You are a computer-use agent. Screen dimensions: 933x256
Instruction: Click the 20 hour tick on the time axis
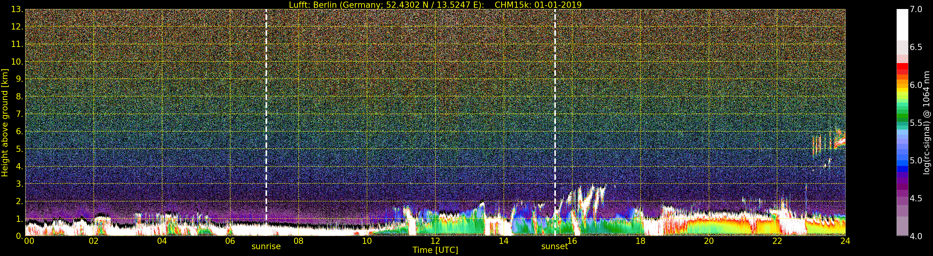coord(709,241)
